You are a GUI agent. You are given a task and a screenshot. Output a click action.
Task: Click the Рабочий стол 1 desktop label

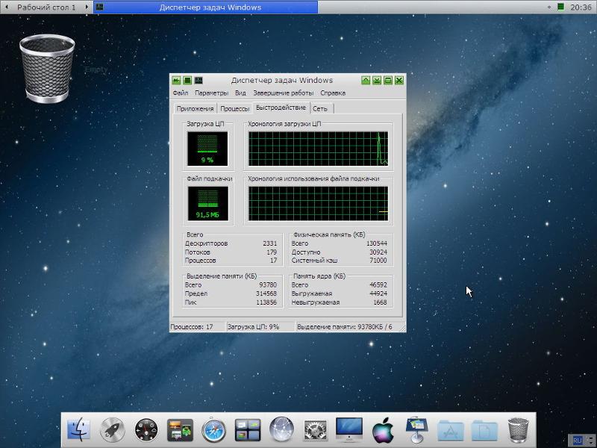tap(46, 7)
